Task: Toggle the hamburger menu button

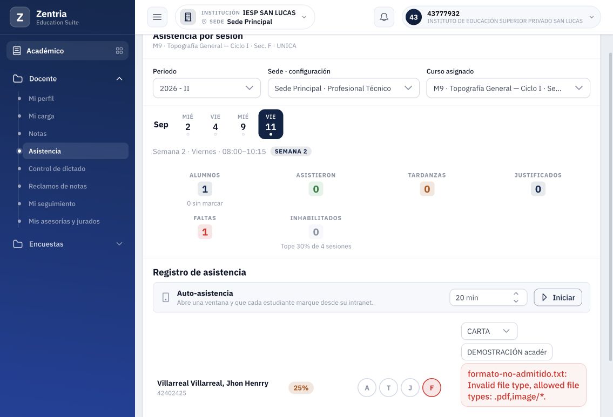Action: (157, 17)
